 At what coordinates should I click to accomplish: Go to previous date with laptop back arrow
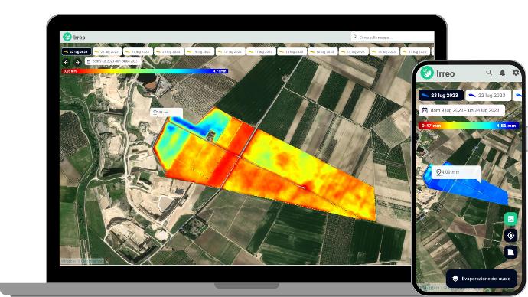(66, 62)
